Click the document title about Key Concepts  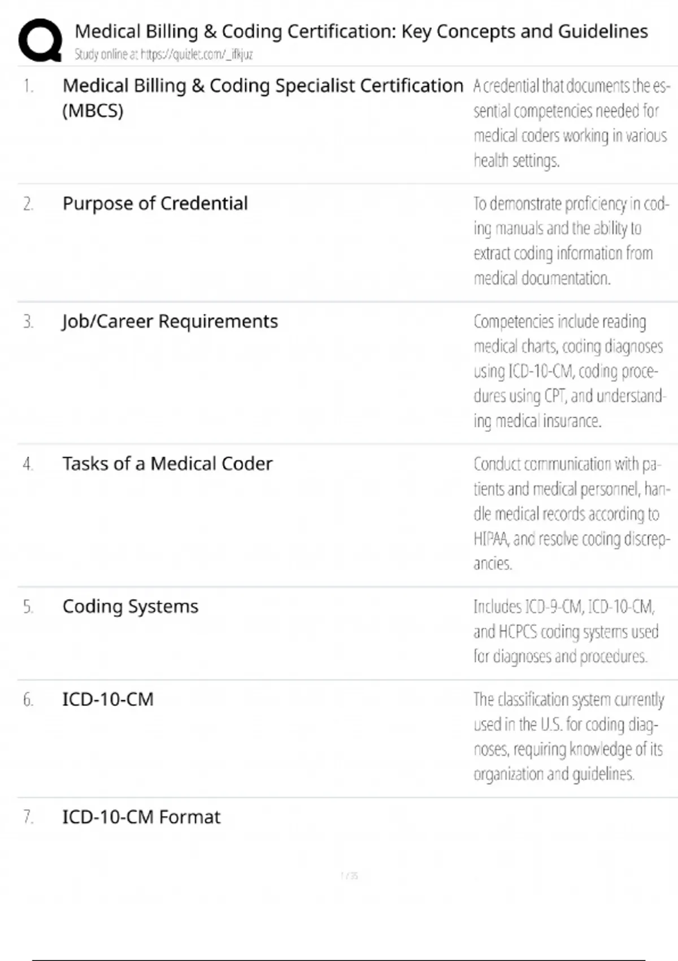pos(361,32)
